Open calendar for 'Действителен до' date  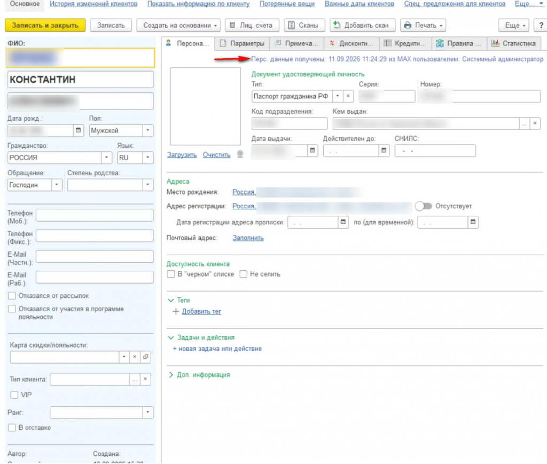coord(384,151)
